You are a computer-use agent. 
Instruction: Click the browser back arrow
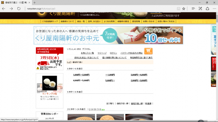tap(4, 8)
